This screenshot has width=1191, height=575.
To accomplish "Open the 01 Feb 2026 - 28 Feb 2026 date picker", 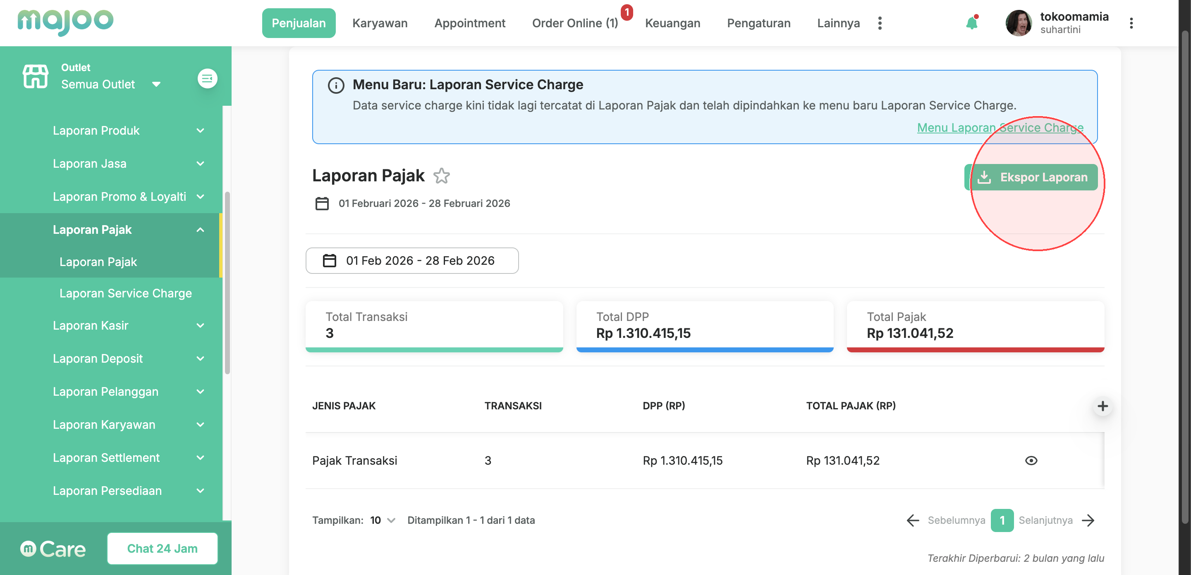I will click(x=411, y=261).
